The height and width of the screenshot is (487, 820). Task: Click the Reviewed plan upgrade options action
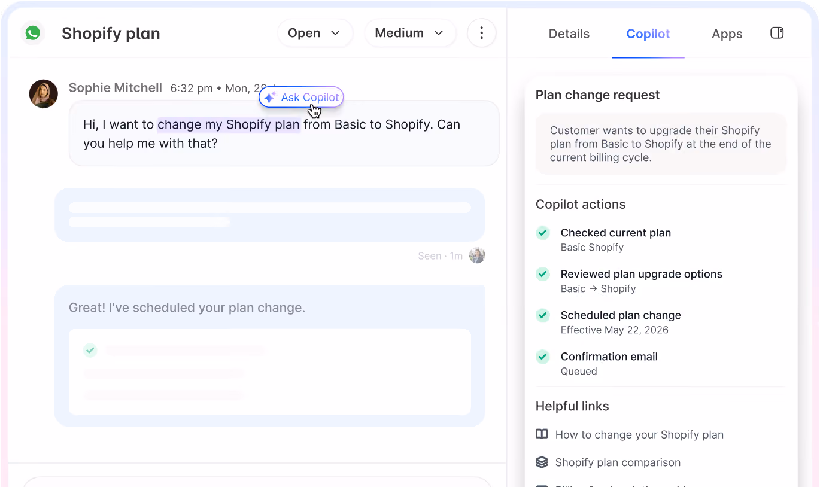coord(642,274)
